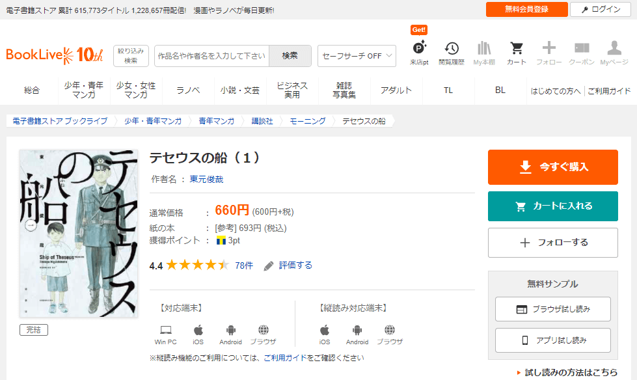Open the フォロー plus icon in header

pos(549,48)
